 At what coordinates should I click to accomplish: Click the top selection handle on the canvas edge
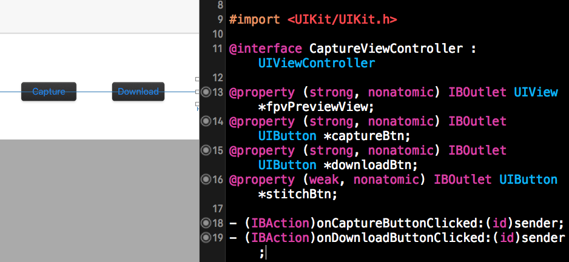(x=197, y=79)
